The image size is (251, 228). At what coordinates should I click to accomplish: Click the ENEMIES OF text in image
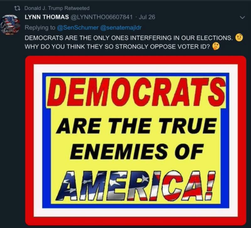coord(136,151)
